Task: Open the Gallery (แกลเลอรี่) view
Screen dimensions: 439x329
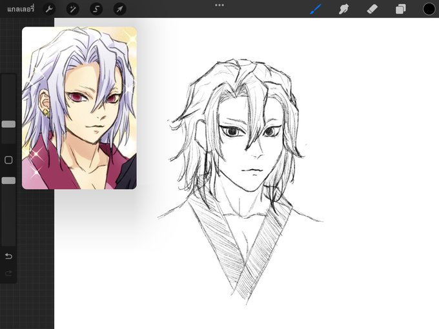Action: (21, 9)
